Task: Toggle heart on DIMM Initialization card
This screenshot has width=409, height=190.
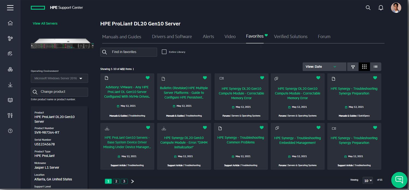Action: pyautogui.click(x=205, y=127)
